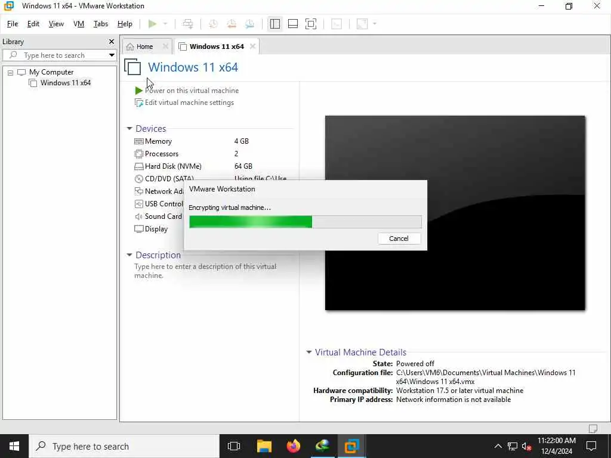
Task: Open the View menu
Action: pyautogui.click(x=56, y=24)
